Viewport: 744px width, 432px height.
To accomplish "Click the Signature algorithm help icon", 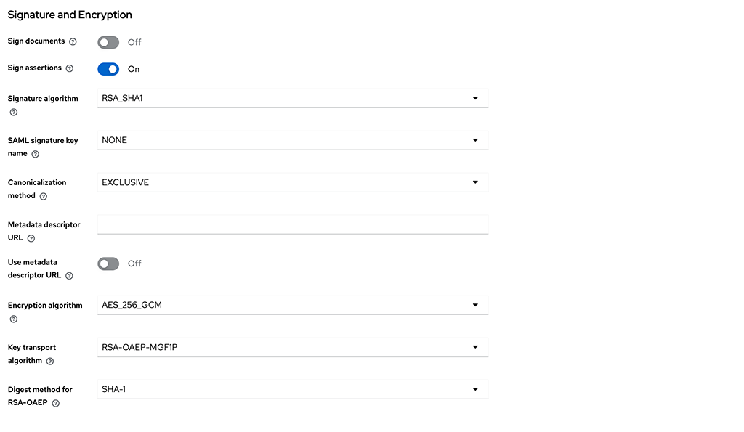I will (12, 112).
